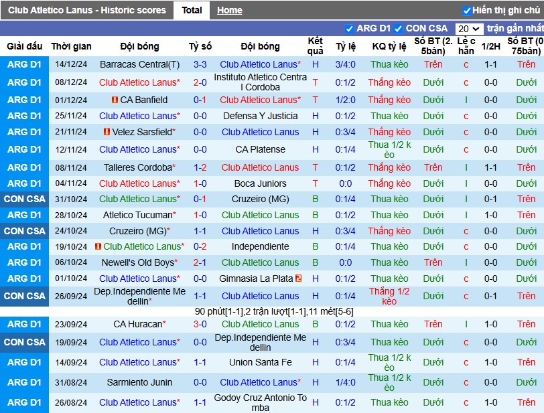Click red card icon on 19/10/24 Lanus row
The width and height of the screenshot is (544, 413).
[98, 246]
